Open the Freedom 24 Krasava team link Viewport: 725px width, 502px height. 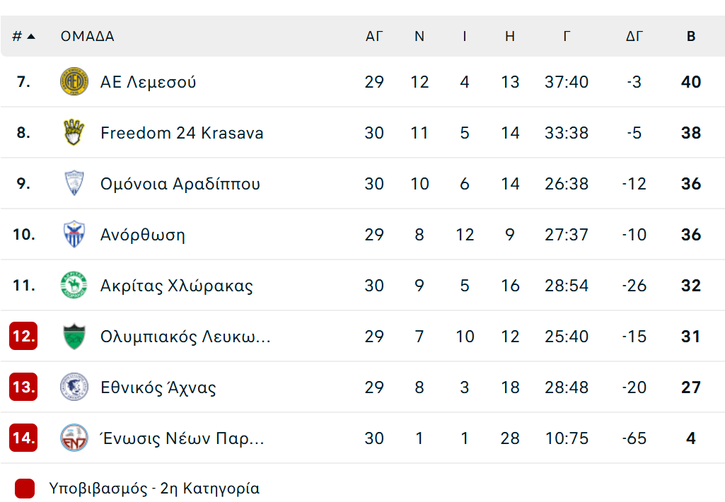click(x=182, y=133)
